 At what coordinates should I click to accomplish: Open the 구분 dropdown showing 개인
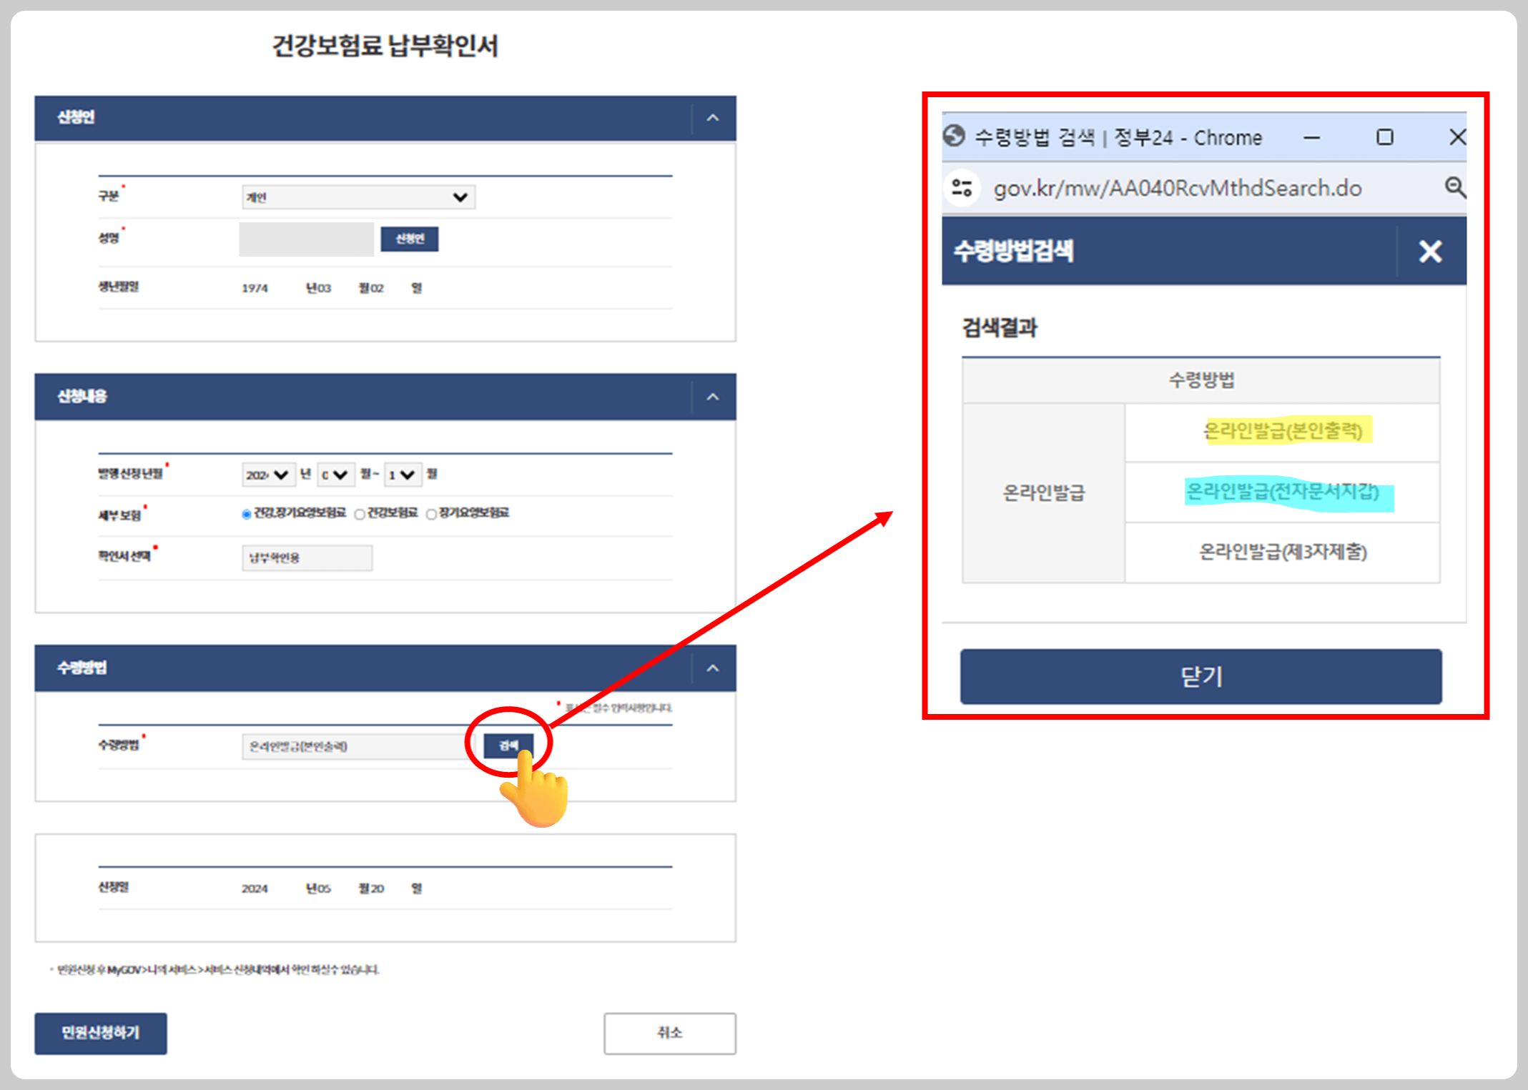358,197
